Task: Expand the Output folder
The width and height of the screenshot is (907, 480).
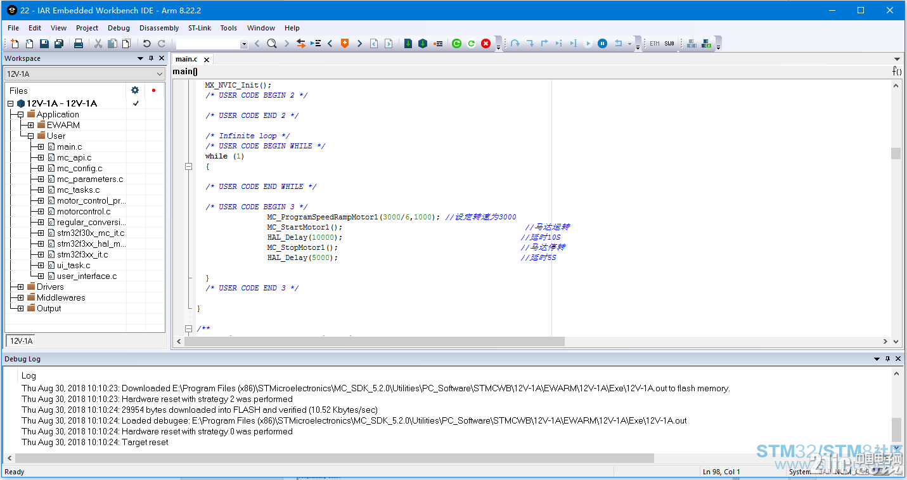Action: [20, 308]
